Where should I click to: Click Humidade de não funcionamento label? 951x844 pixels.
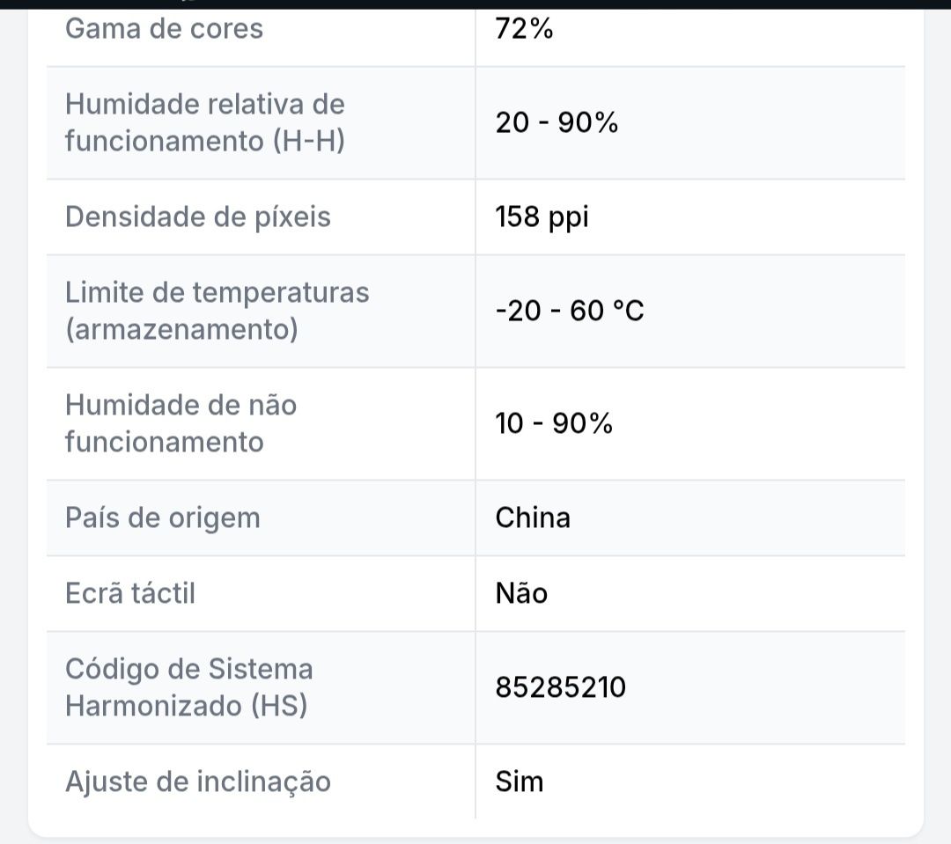(x=181, y=423)
